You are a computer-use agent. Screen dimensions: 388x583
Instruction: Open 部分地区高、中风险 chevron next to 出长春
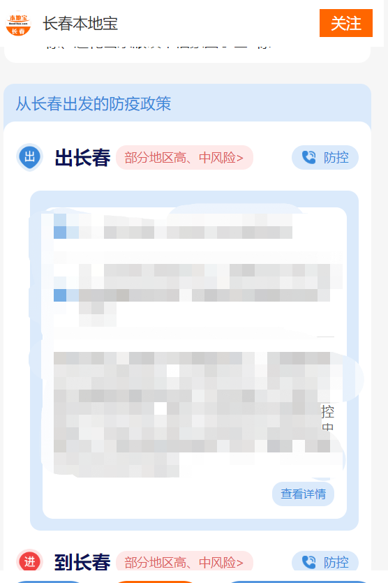pos(184,158)
